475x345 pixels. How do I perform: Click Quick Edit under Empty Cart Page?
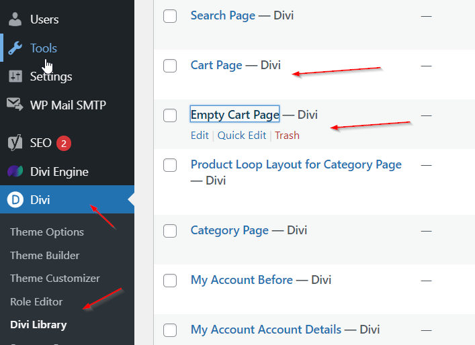(242, 136)
